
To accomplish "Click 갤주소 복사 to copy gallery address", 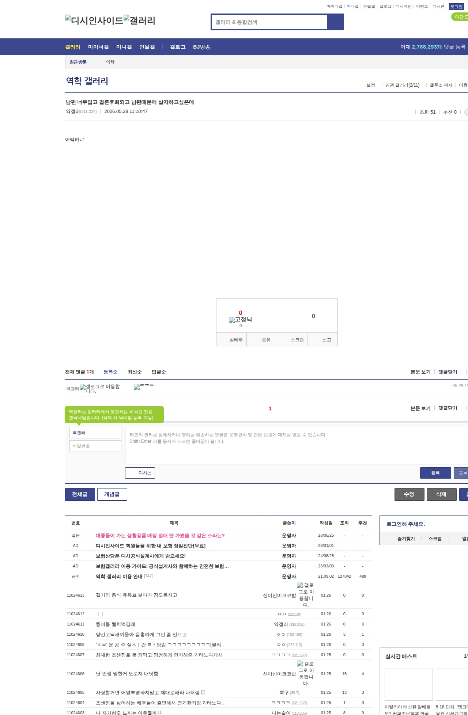I will [x=441, y=85].
